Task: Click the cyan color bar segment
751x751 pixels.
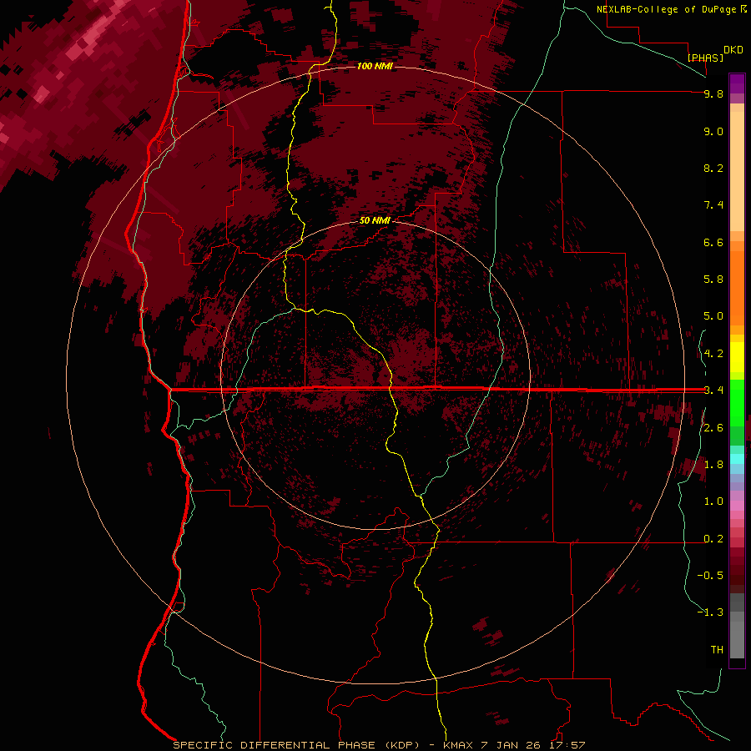Action: (x=737, y=459)
